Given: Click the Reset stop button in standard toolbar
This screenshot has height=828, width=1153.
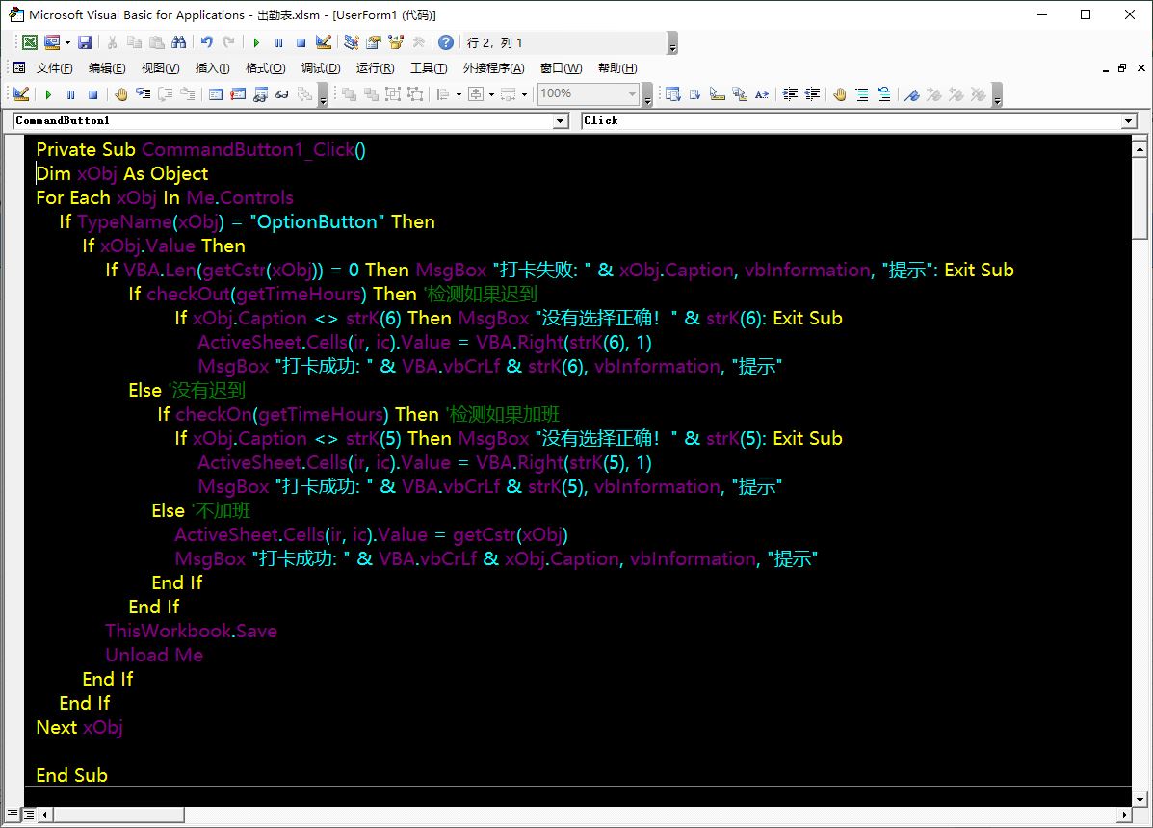Looking at the screenshot, I should 301,42.
